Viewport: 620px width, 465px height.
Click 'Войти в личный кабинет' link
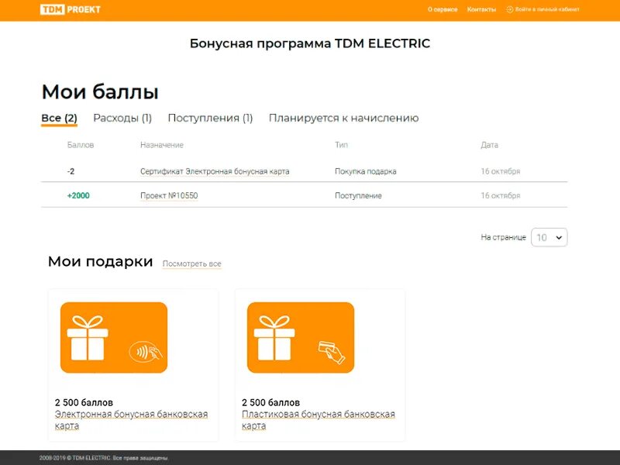[x=547, y=9]
